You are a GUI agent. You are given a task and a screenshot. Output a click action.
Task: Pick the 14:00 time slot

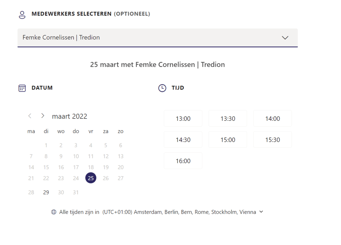coord(272,119)
